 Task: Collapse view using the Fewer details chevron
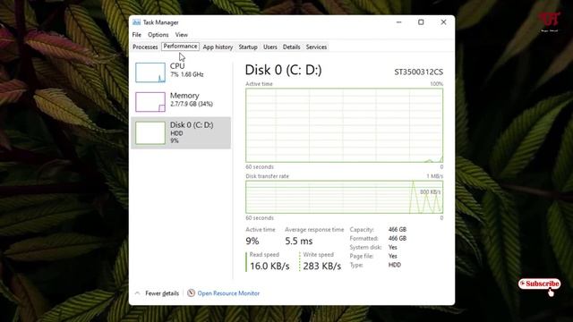coord(137,293)
